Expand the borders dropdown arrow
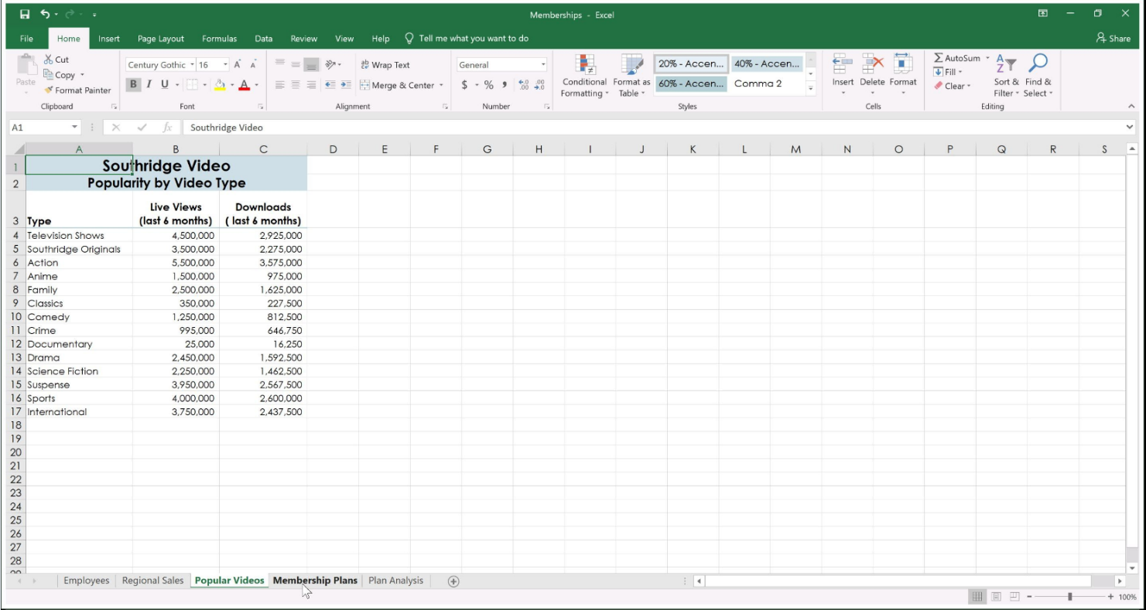 click(x=205, y=85)
